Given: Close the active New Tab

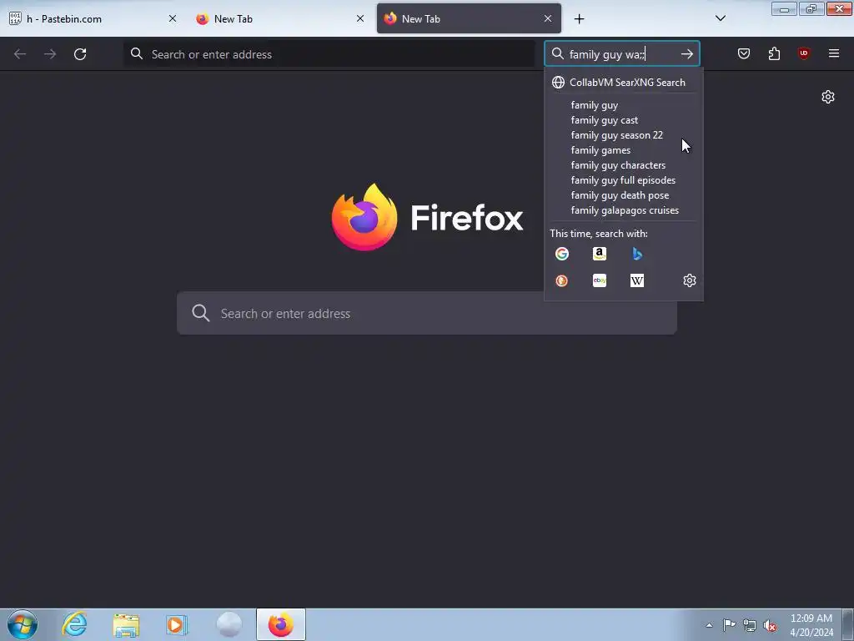Looking at the screenshot, I should [548, 18].
